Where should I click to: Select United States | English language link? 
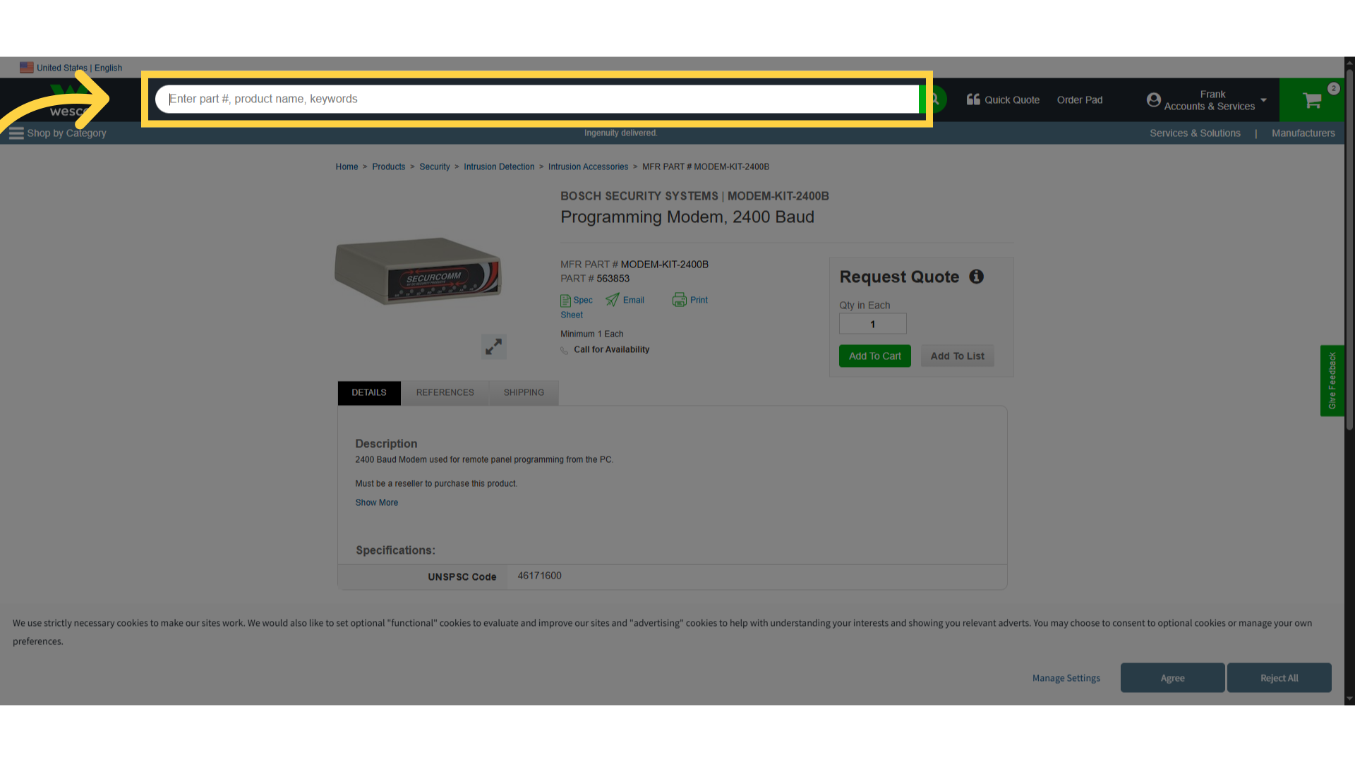79,68
